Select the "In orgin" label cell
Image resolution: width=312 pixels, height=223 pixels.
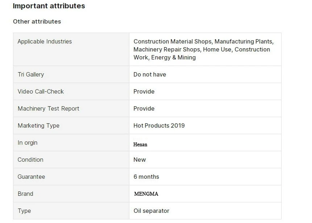click(71, 143)
